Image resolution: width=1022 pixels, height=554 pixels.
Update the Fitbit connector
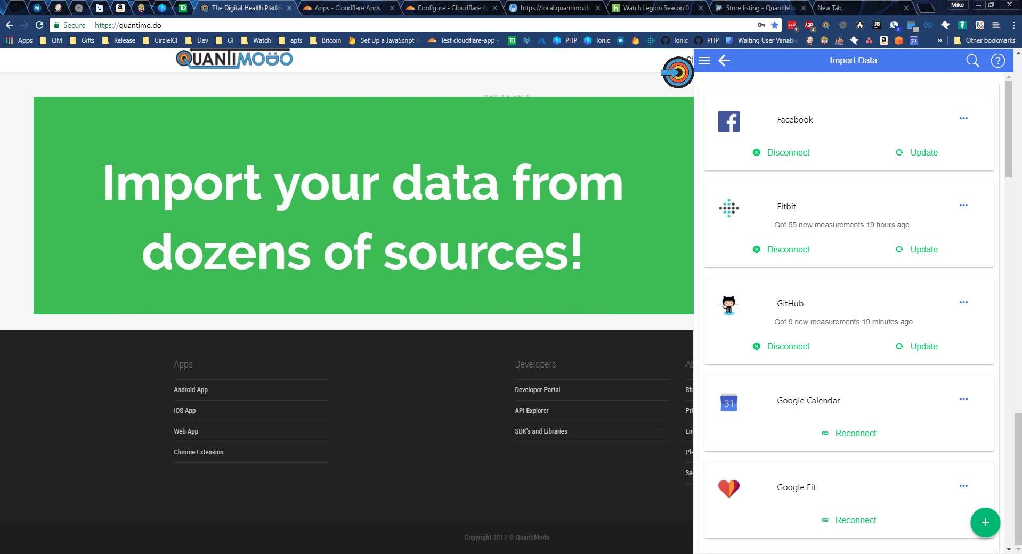click(x=917, y=250)
